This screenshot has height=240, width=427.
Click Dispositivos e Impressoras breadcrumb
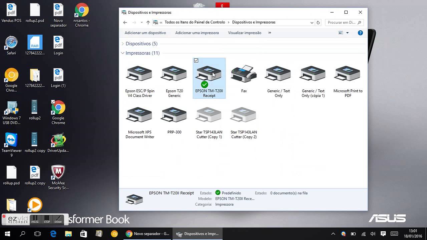tap(254, 22)
